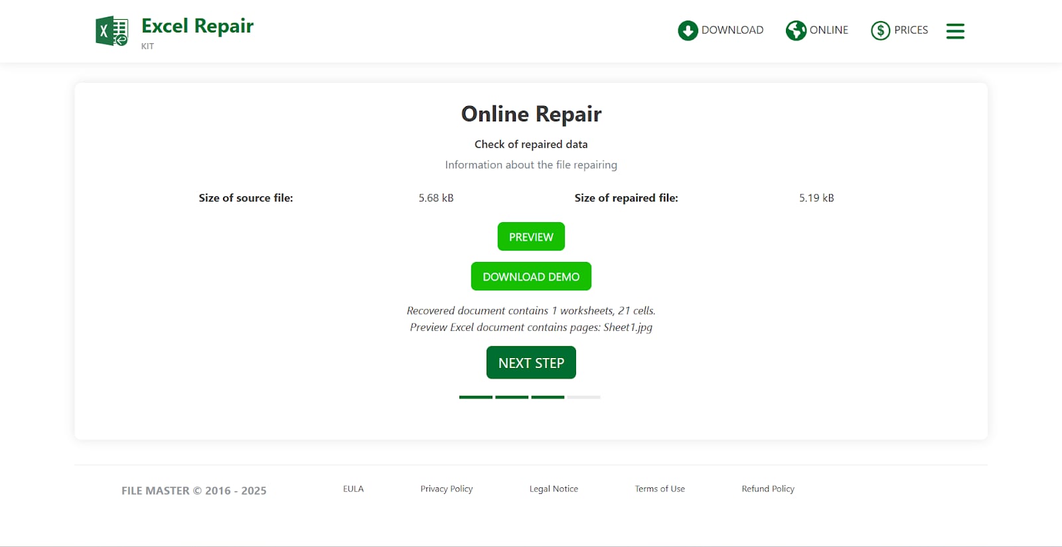Open the Privacy Policy link

pyautogui.click(x=447, y=489)
